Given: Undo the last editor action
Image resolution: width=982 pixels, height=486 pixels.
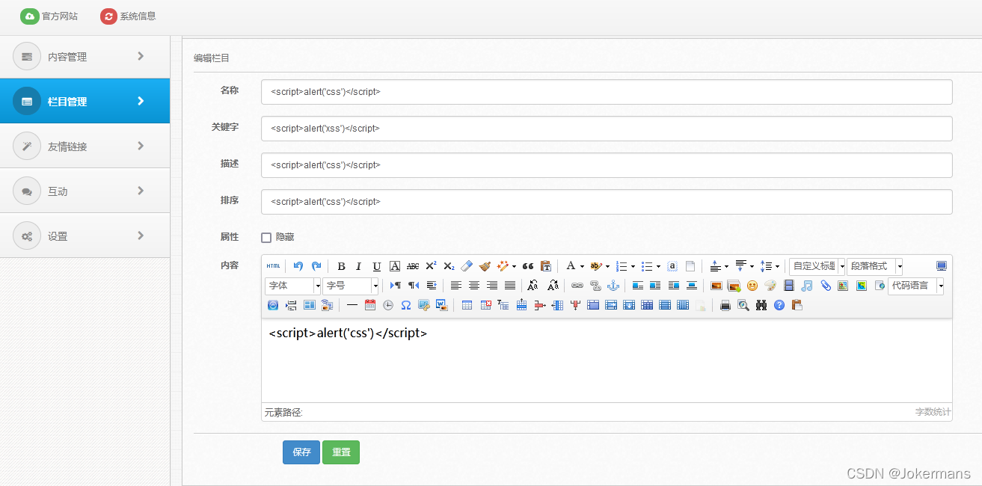Looking at the screenshot, I should pyautogui.click(x=298, y=266).
